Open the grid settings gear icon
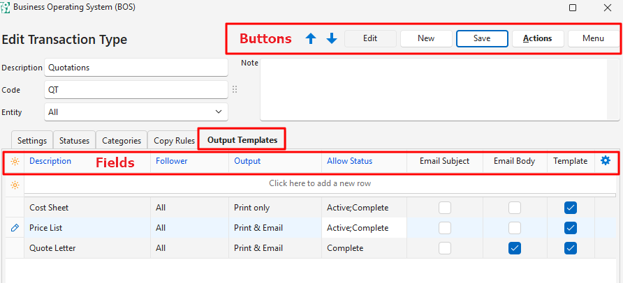 (x=606, y=161)
